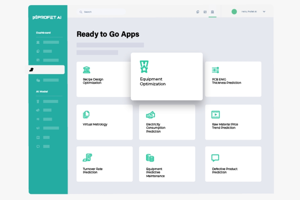The image size is (300, 200).
Task: Click the medal icon on Equipment Optimization
Action: coord(144,67)
